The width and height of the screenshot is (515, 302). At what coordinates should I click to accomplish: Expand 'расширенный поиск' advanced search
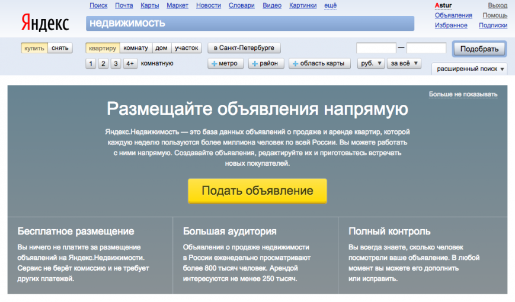(x=471, y=69)
